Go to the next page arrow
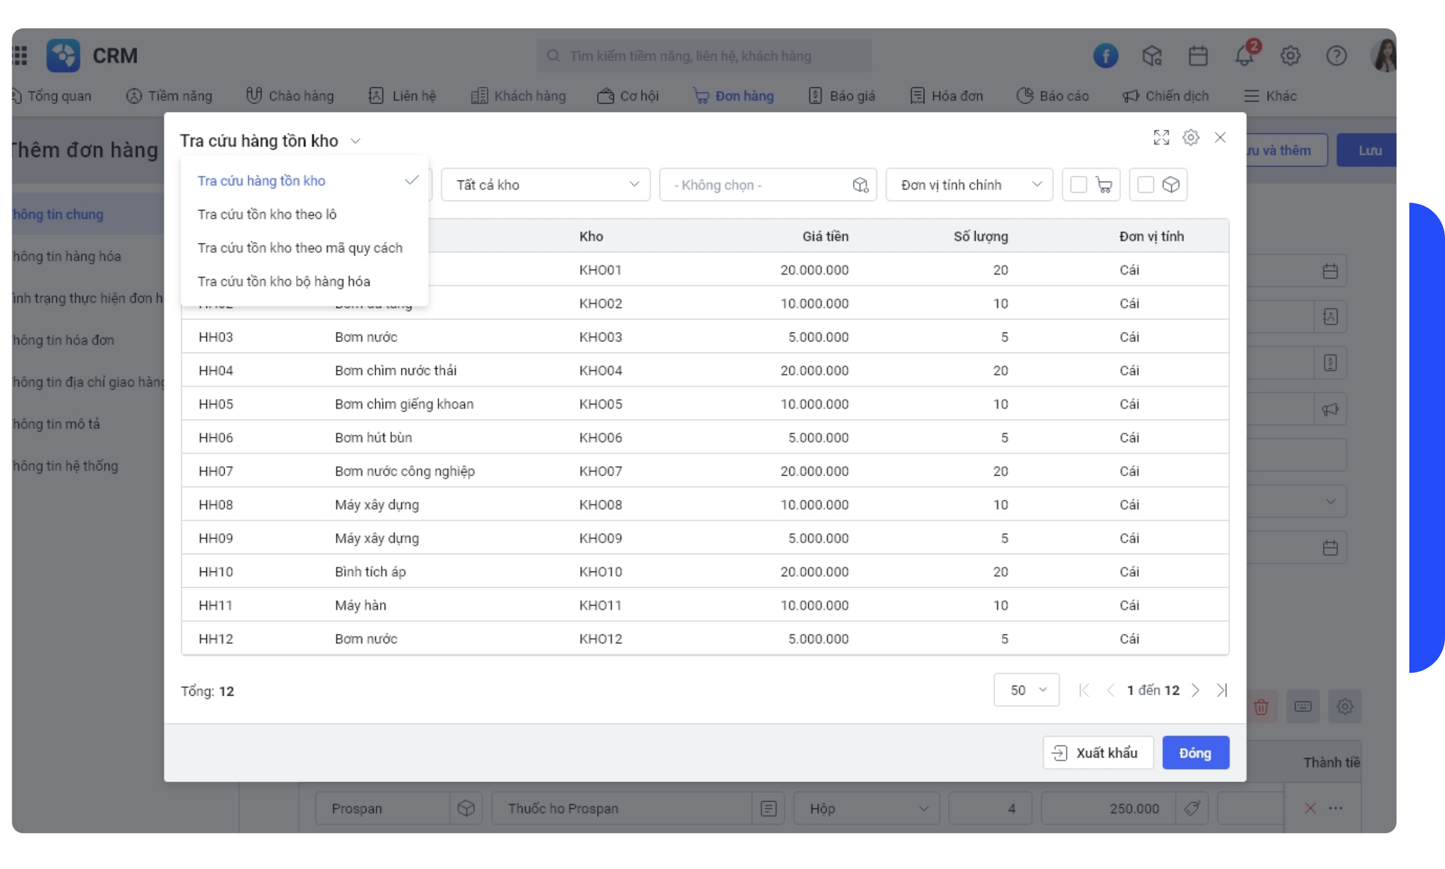 click(x=1195, y=690)
